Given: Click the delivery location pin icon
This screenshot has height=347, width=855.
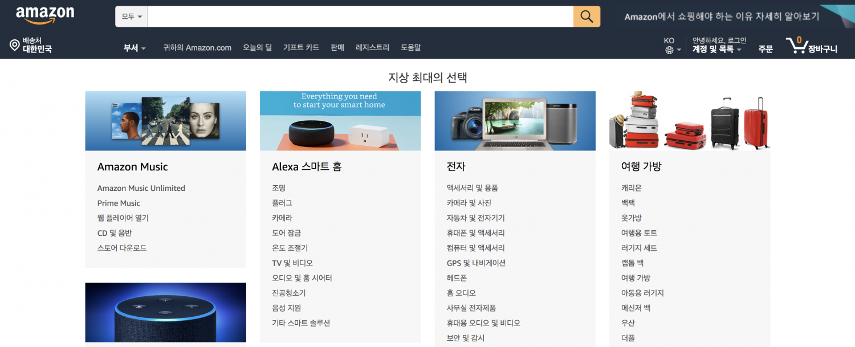Looking at the screenshot, I should [x=15, y=45].
